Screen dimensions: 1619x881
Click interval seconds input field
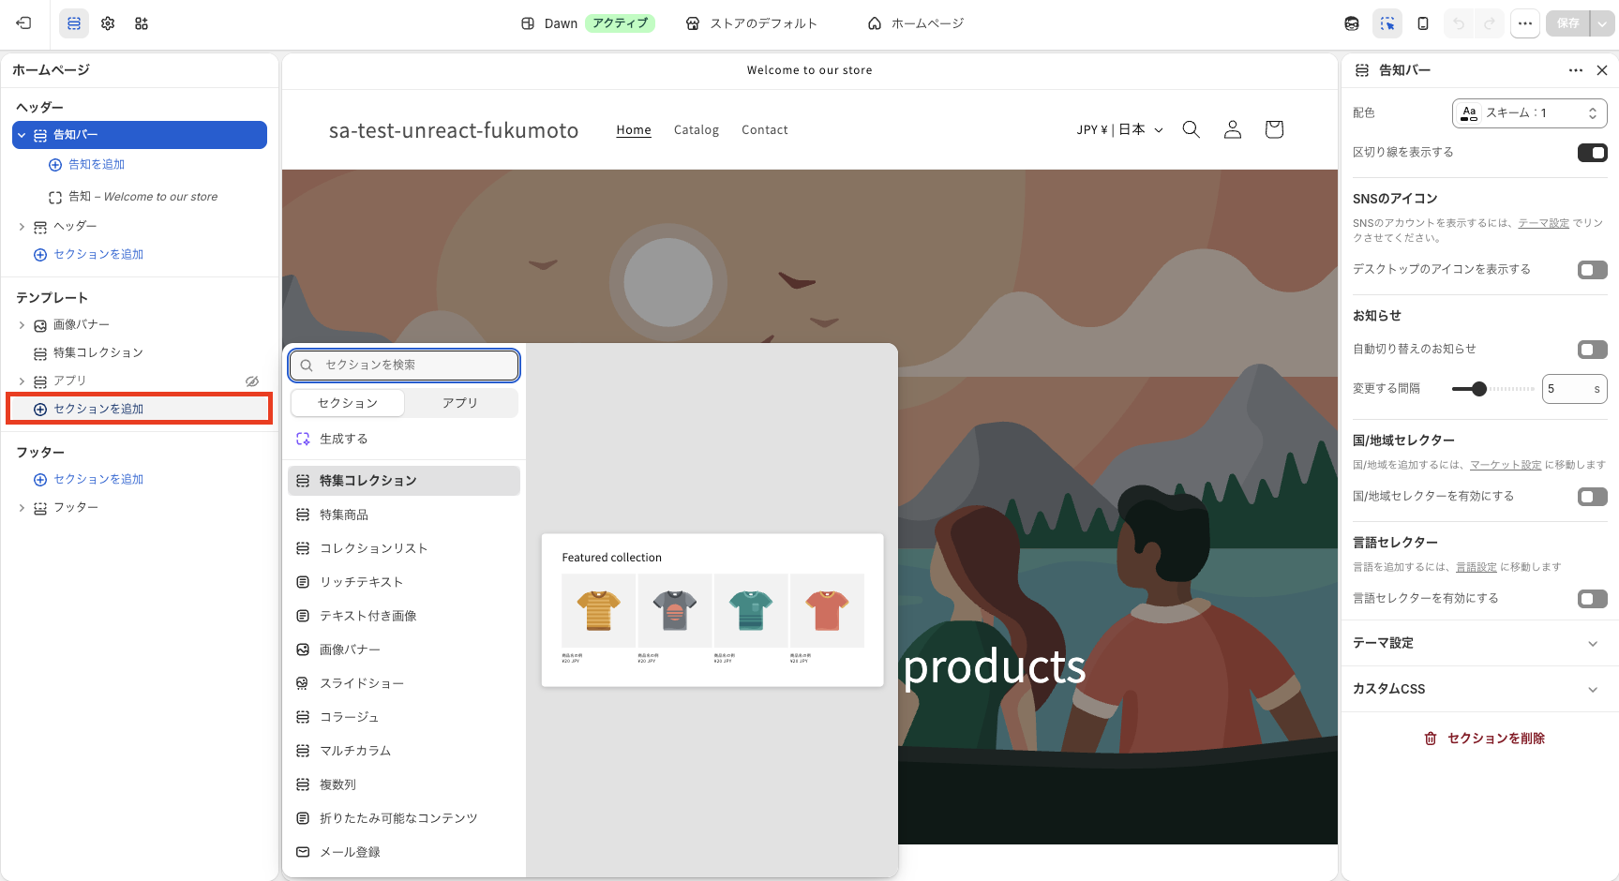click(1574, 389)
